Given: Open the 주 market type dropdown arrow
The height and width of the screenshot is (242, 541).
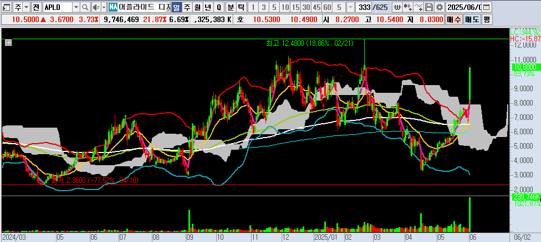Looking at the screenshot, I should 26,7.
